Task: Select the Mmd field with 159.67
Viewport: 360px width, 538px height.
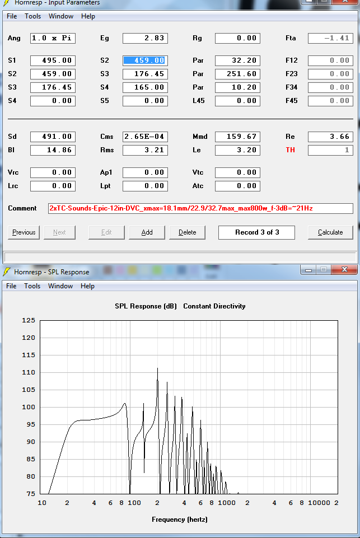Action: click(x=237, y=137)
